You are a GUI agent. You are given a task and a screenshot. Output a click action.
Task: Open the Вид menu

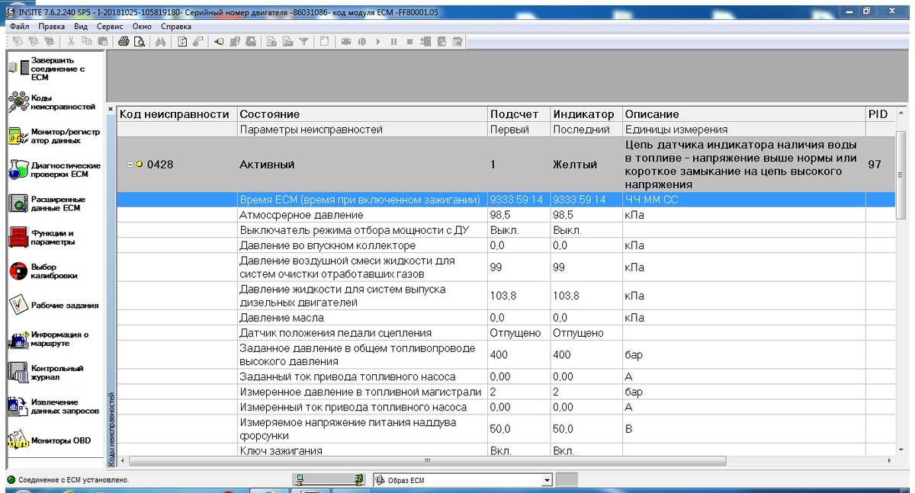tap(81, 26)
